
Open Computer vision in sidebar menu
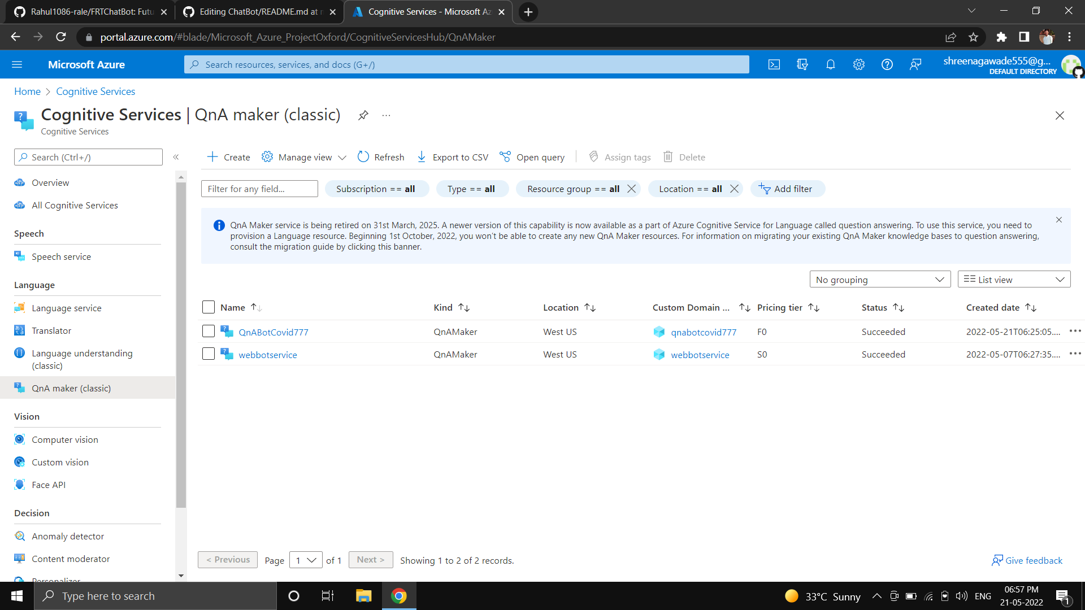pos(64,439)
